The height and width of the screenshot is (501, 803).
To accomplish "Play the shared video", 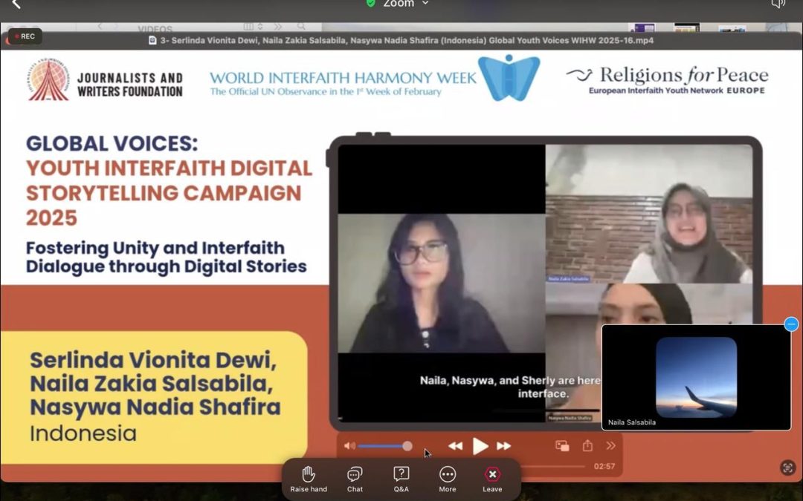I will [x=480, y=446].
